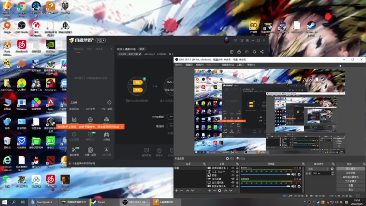The height and width of the screenshot is (206, 366).
Task: Collapse the 工具箱 section in companion app
Action: click(x=109, y=103)
